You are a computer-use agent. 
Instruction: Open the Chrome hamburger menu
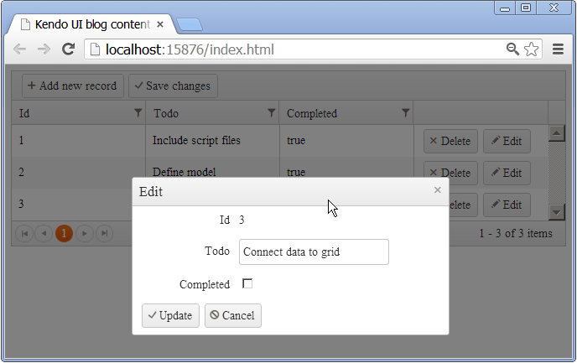(x=558, y=50)
